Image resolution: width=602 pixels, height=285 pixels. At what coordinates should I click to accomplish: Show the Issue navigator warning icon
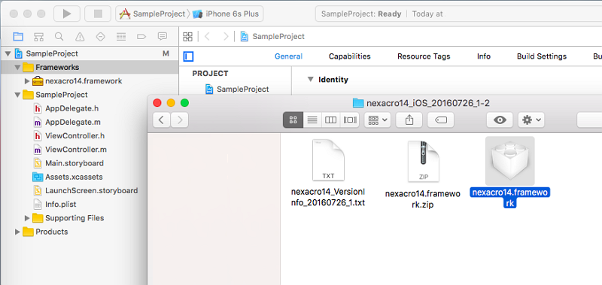pos(80,36)
